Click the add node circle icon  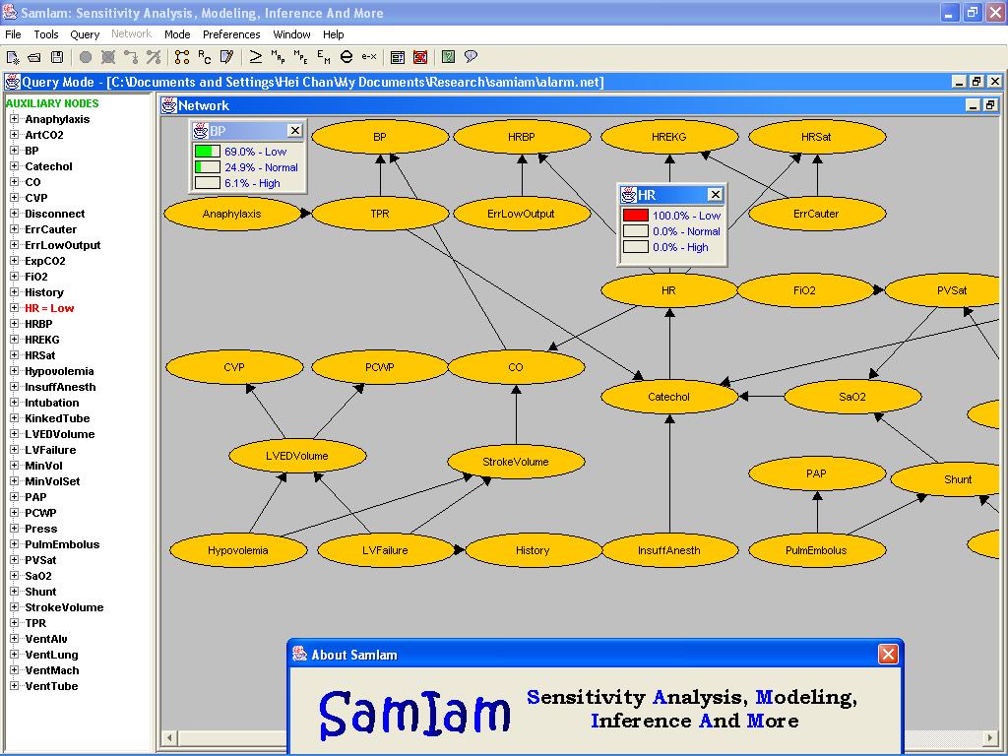[x=85, y=57]
